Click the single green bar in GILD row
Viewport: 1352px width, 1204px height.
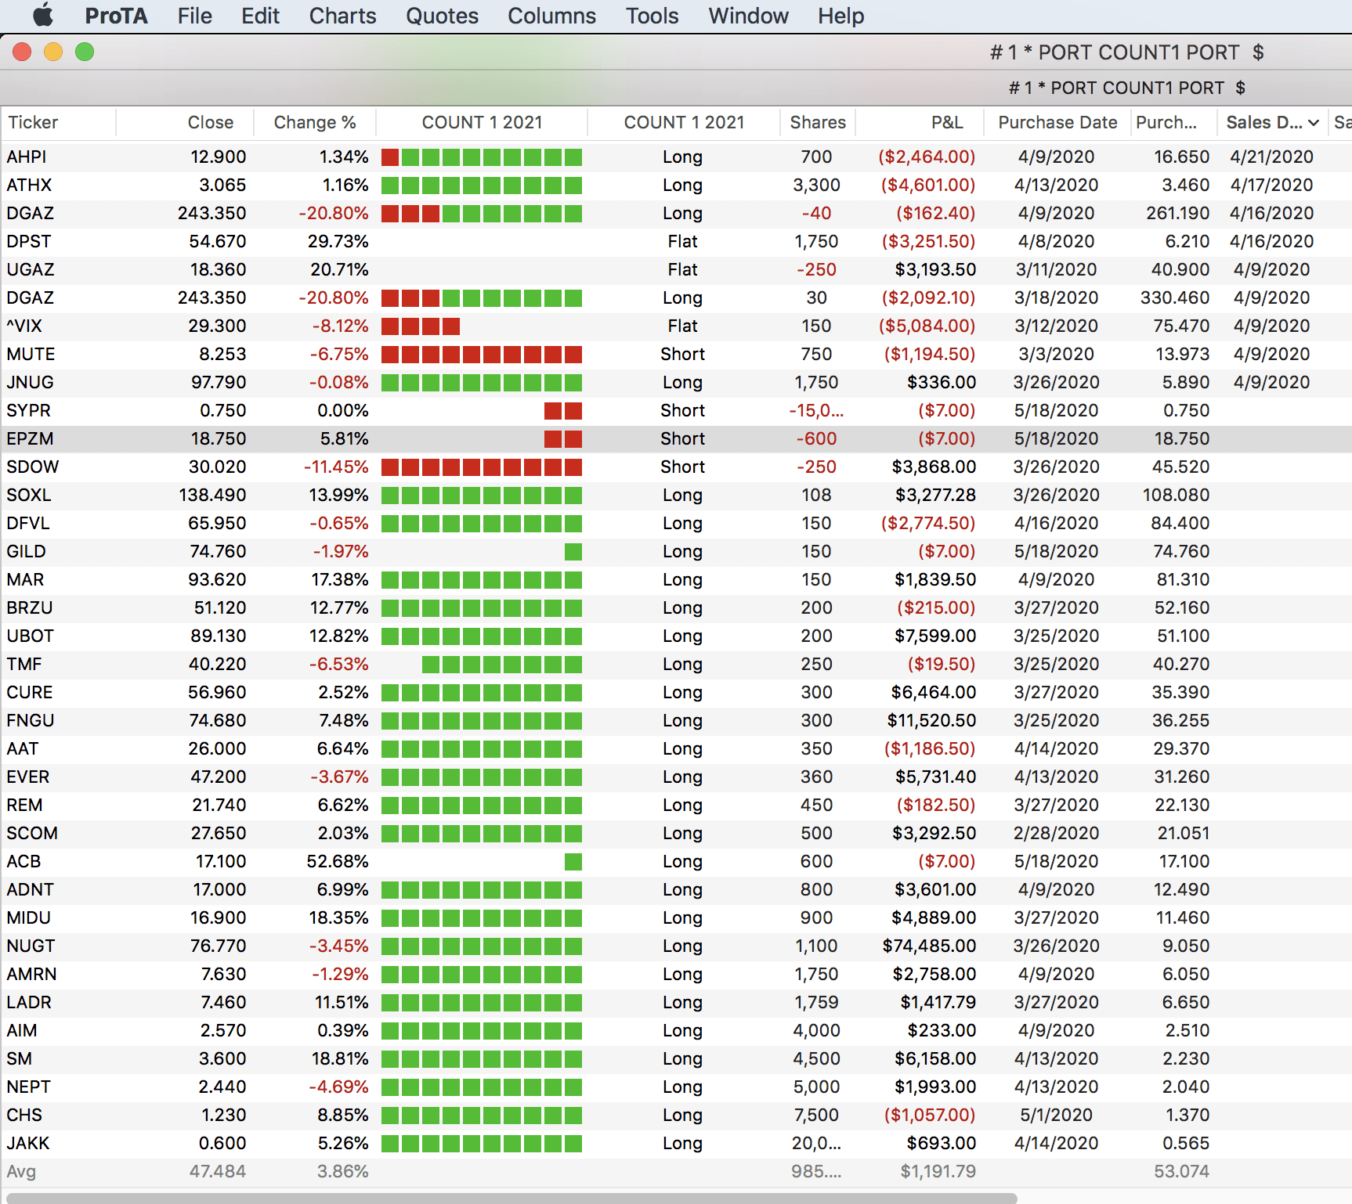click(x=573, y=552)
